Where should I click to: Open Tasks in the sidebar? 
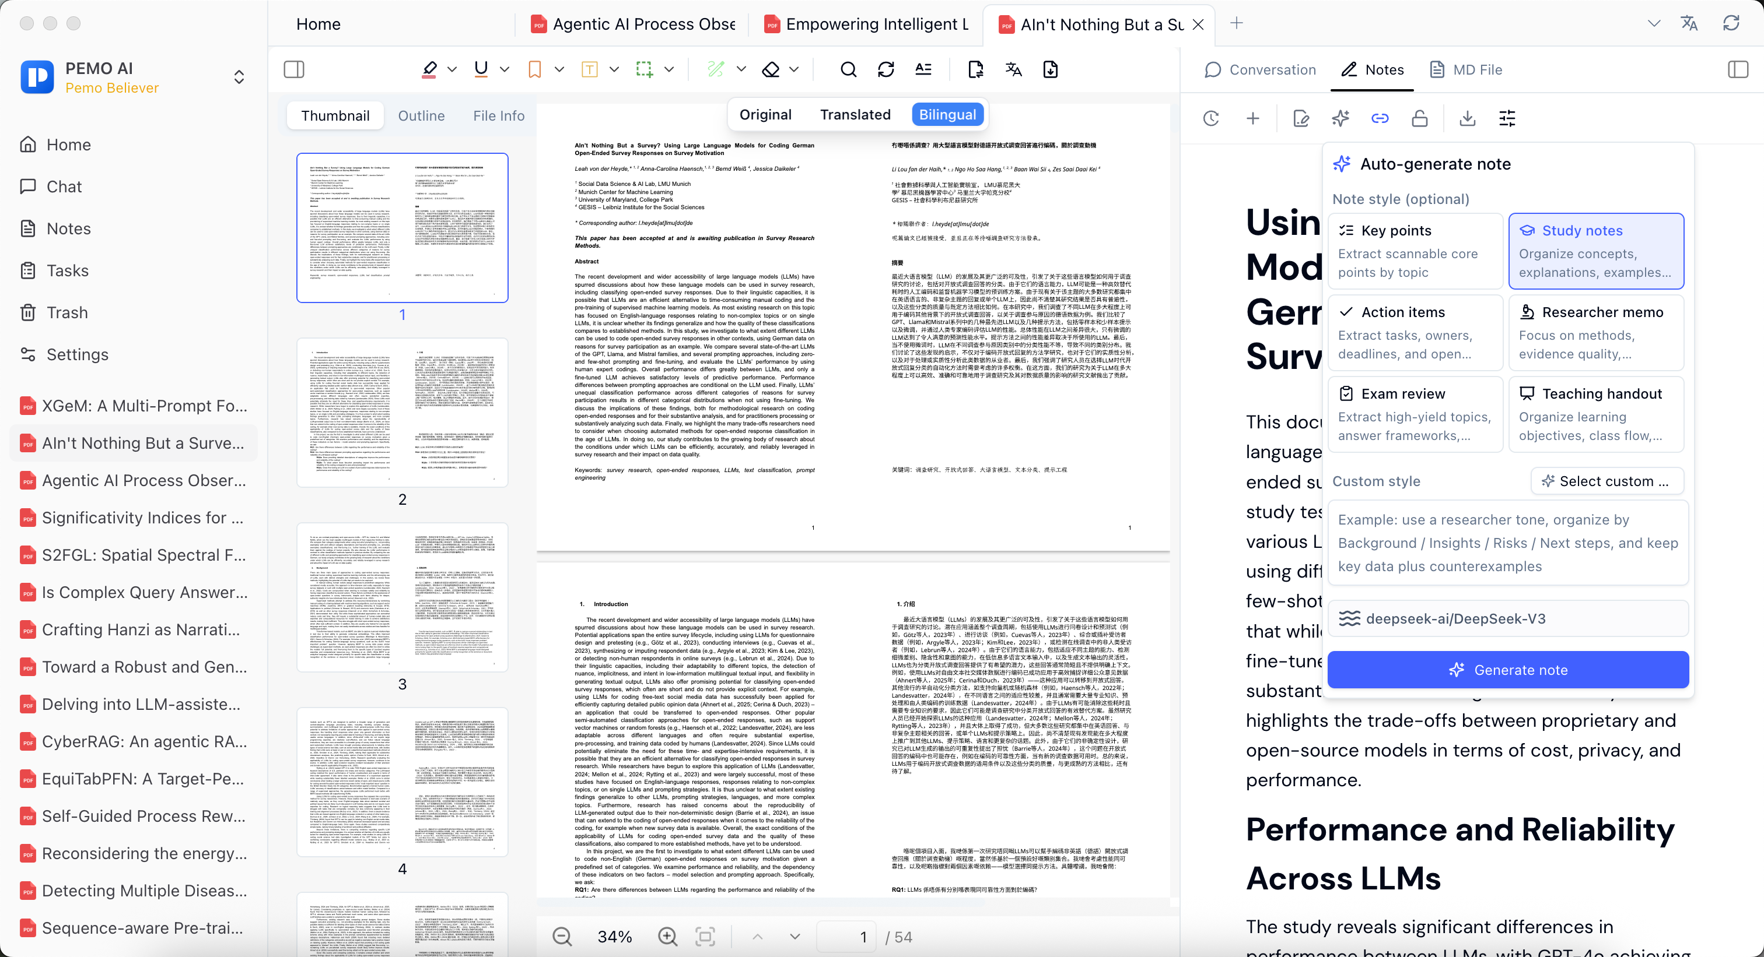tap(67, 271)
